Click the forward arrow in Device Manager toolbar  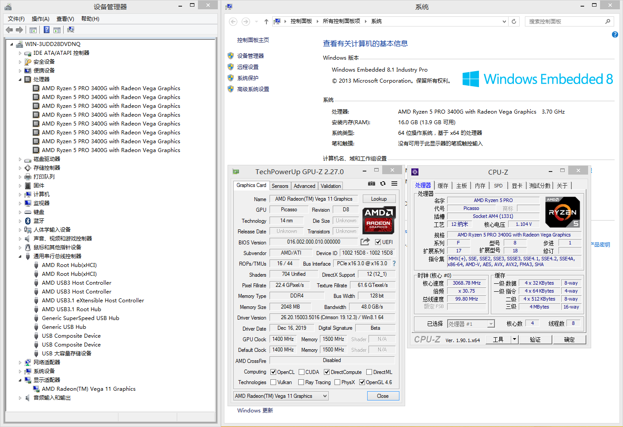(x=19, y=30)
